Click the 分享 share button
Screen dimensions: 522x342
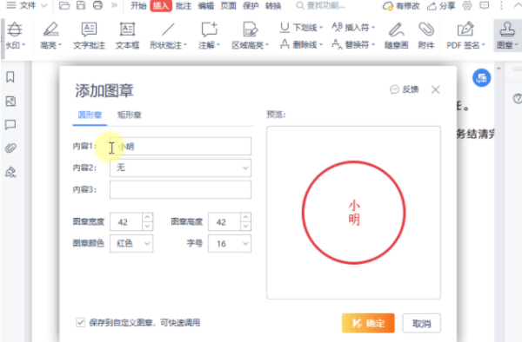[x=441, y=6]
